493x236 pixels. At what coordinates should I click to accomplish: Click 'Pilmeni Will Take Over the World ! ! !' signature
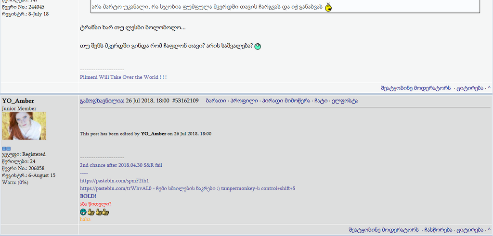123,77
